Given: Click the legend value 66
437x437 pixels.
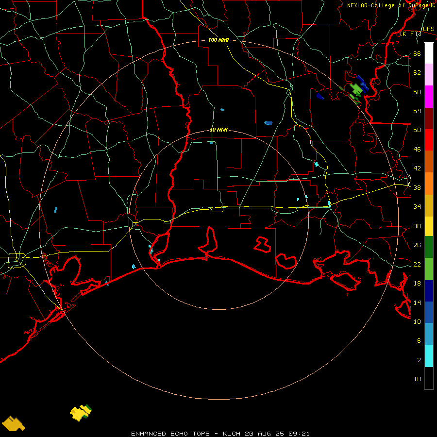Looking at the screenshot, I should click(417, 54).
